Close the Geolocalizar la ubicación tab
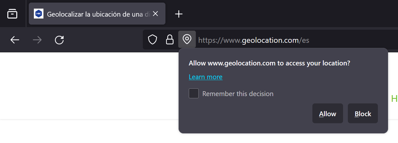The width and height of the screenshot is (398, 143). pyautogui.click(x=156, y=14)
